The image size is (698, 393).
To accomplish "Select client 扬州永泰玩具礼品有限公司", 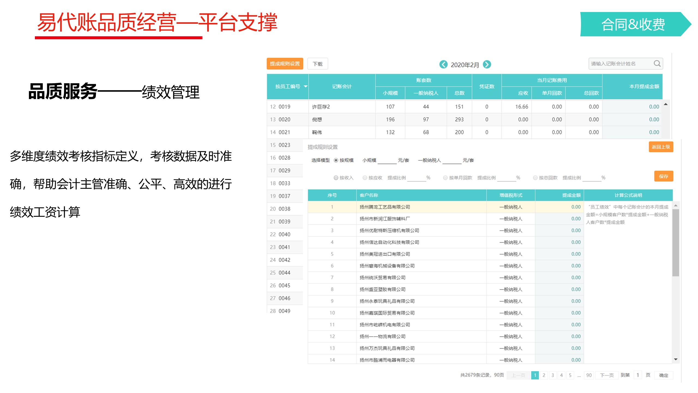I will point(387,301).
